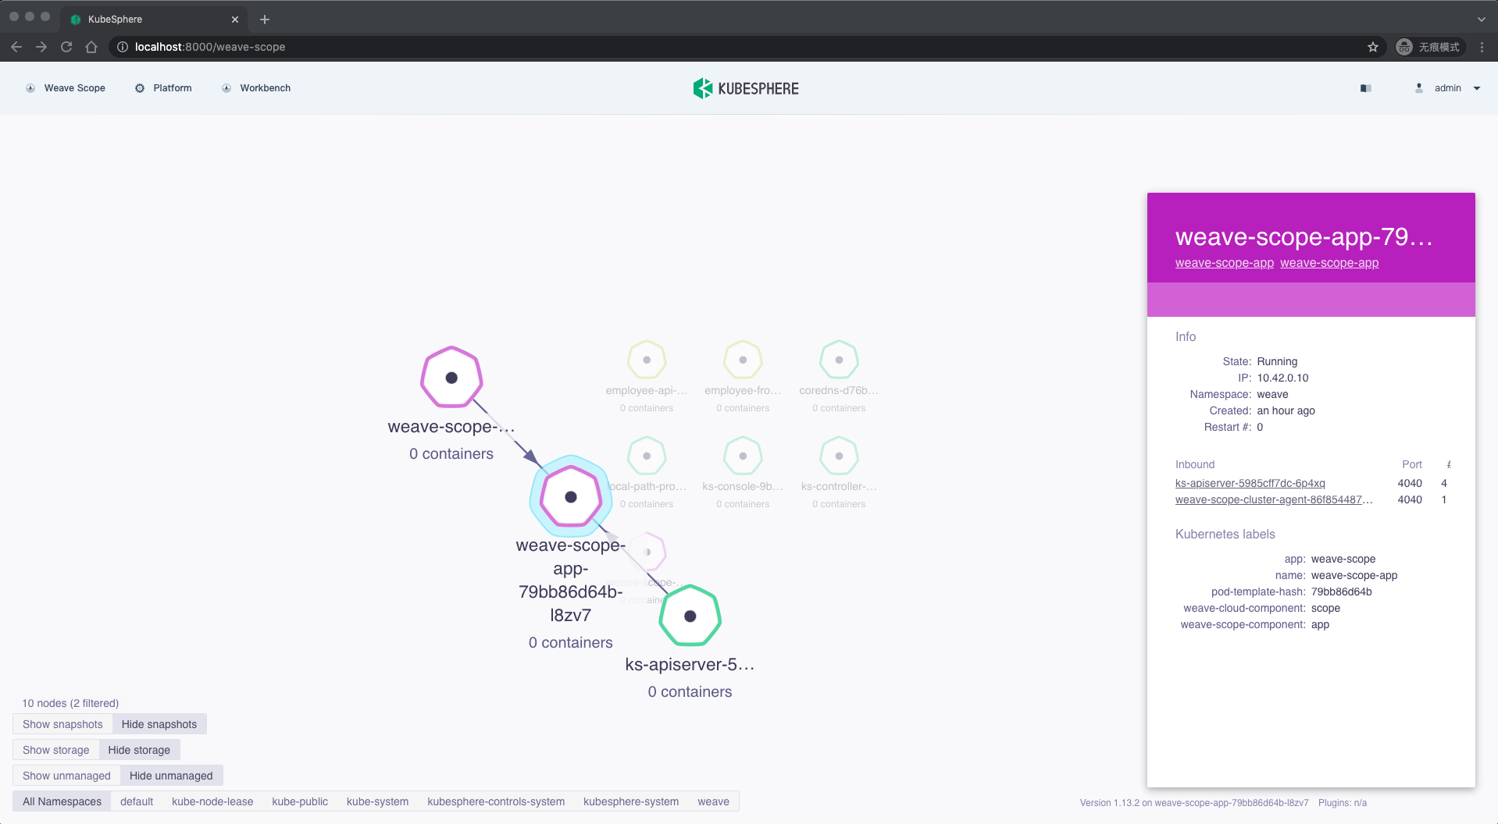Click the bookmark star in the address bar

[1373, 47]
